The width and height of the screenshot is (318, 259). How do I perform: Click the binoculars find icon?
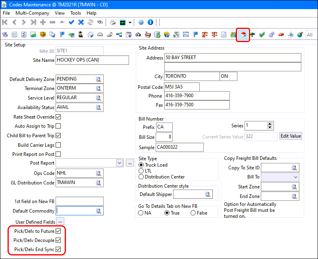100,22
